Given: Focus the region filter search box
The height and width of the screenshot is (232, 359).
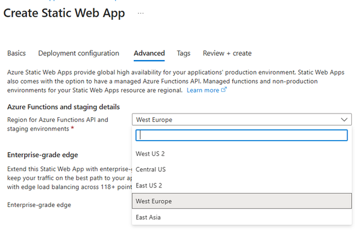Looking at the screenshot, I should (x=242, y=135).
